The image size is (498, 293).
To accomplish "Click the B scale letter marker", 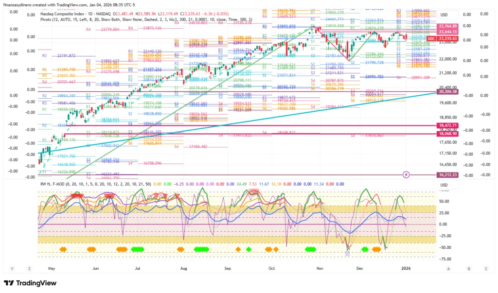I will 467,268.
